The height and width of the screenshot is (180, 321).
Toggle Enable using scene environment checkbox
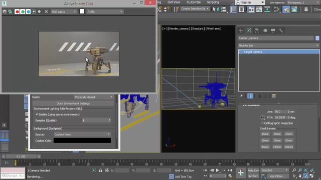(x=37, y=114)
